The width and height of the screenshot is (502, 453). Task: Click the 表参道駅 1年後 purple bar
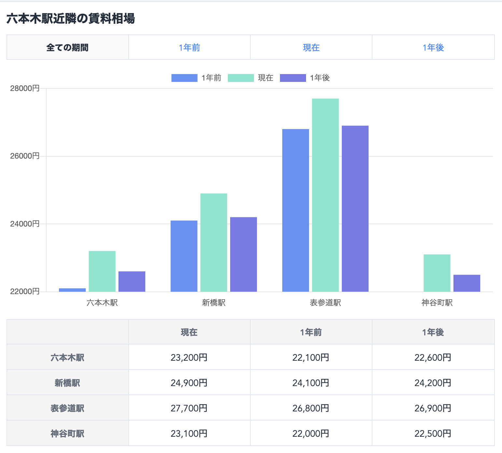[355, 209]
